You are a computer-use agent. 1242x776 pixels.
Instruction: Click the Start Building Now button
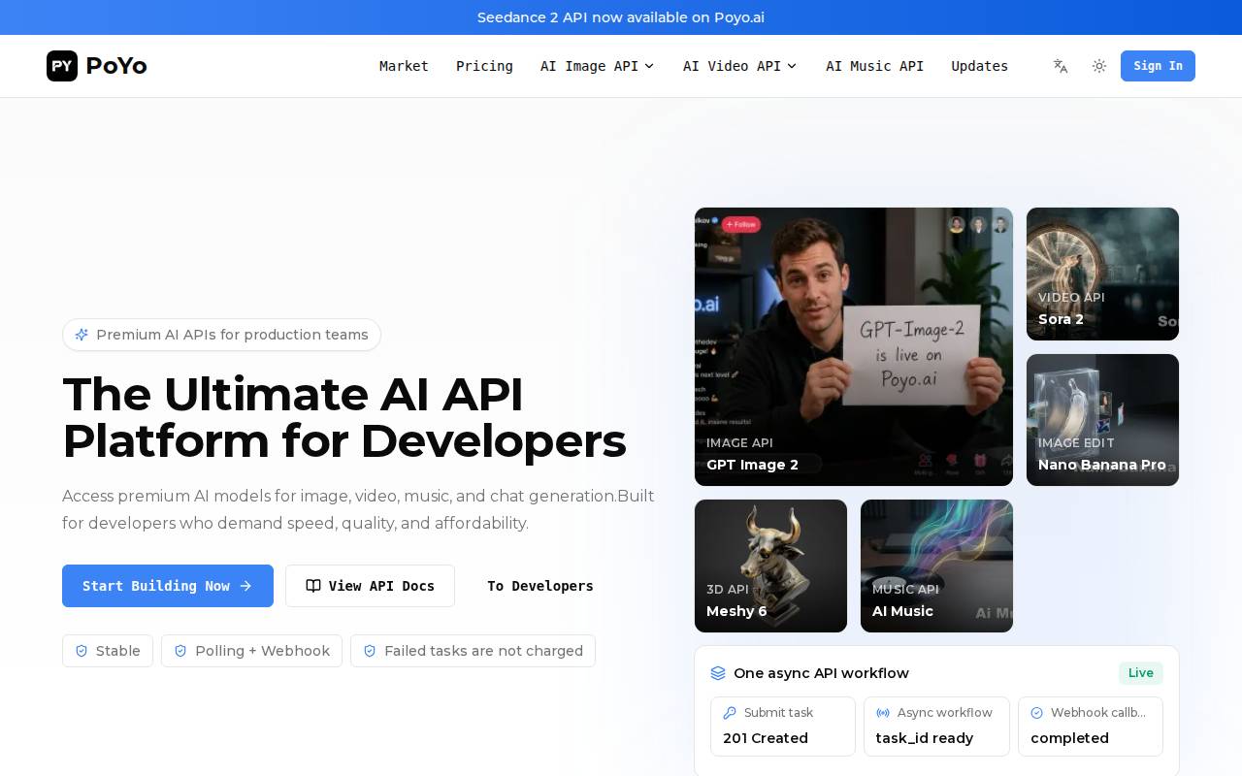[168, 586]
